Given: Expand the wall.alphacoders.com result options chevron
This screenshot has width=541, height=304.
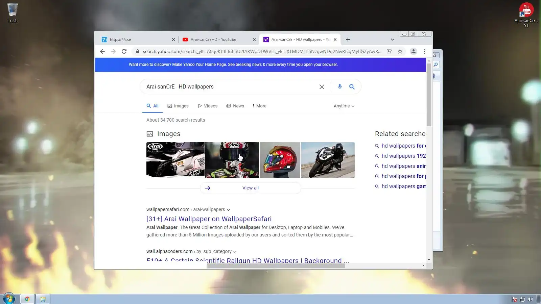Looking at the screenshot, I should coord(235,252).
